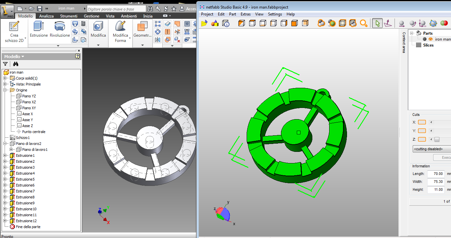
Task: Click the Inventor save disk icon
Action: click(x=40, y=8)
